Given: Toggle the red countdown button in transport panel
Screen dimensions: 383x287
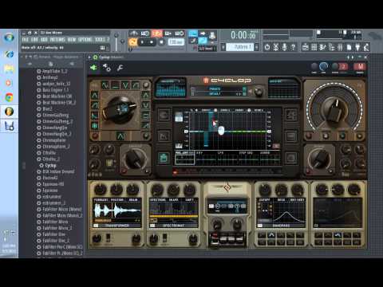Looking at the screenshot, I should (x=157, y=33).
